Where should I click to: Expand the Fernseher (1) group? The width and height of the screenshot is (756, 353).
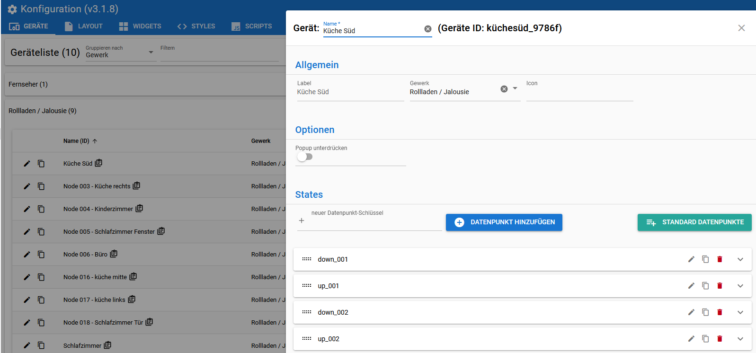[x=145, y=84]
